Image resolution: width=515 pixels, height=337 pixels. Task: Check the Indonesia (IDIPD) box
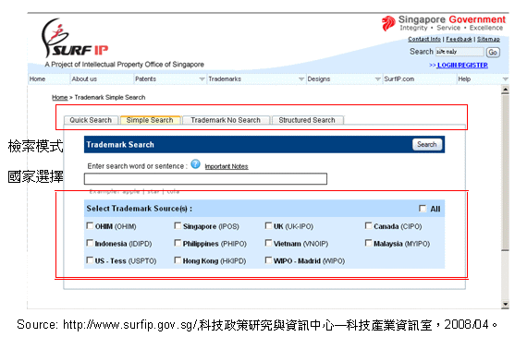(90, 243)
